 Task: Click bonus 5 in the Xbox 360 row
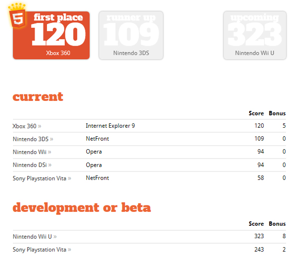pyautogui.click(x=284, y=126)
